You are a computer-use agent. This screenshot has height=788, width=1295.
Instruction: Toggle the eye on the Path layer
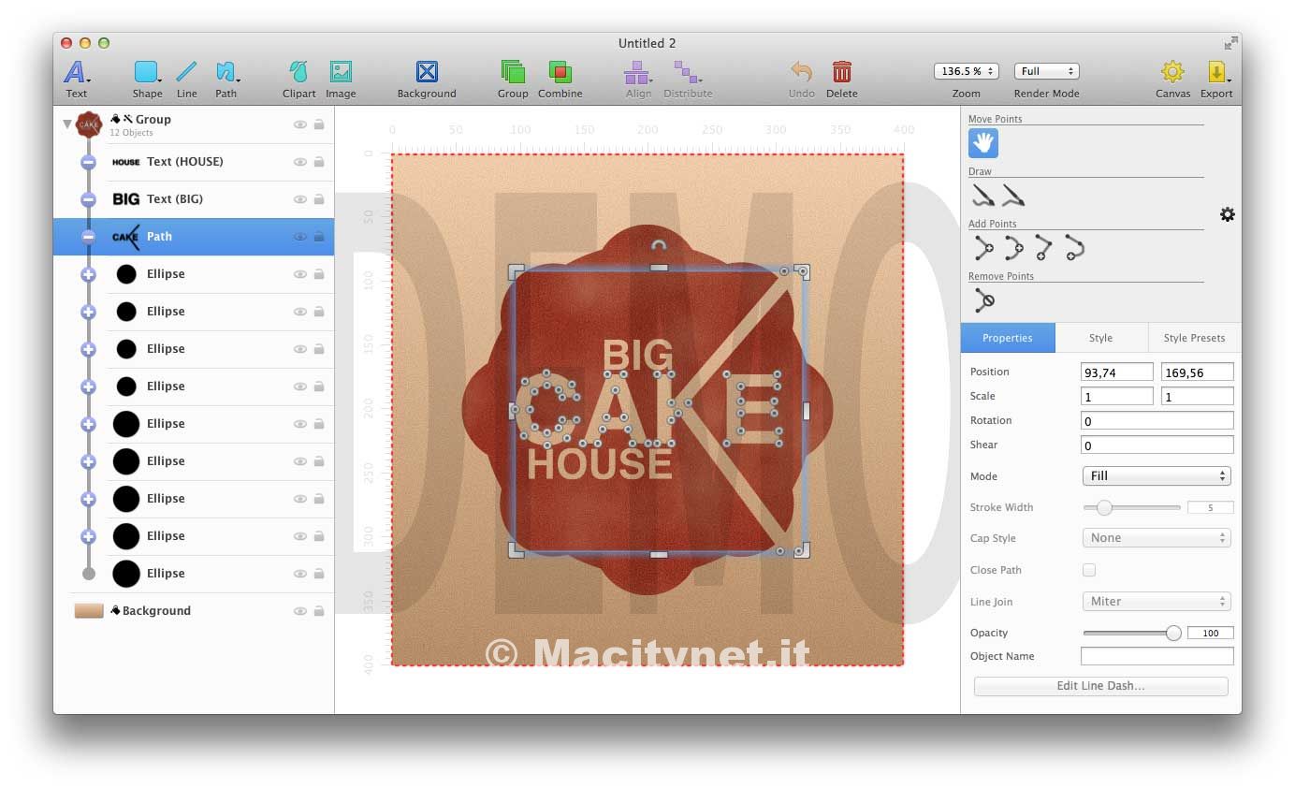point(300,237)
